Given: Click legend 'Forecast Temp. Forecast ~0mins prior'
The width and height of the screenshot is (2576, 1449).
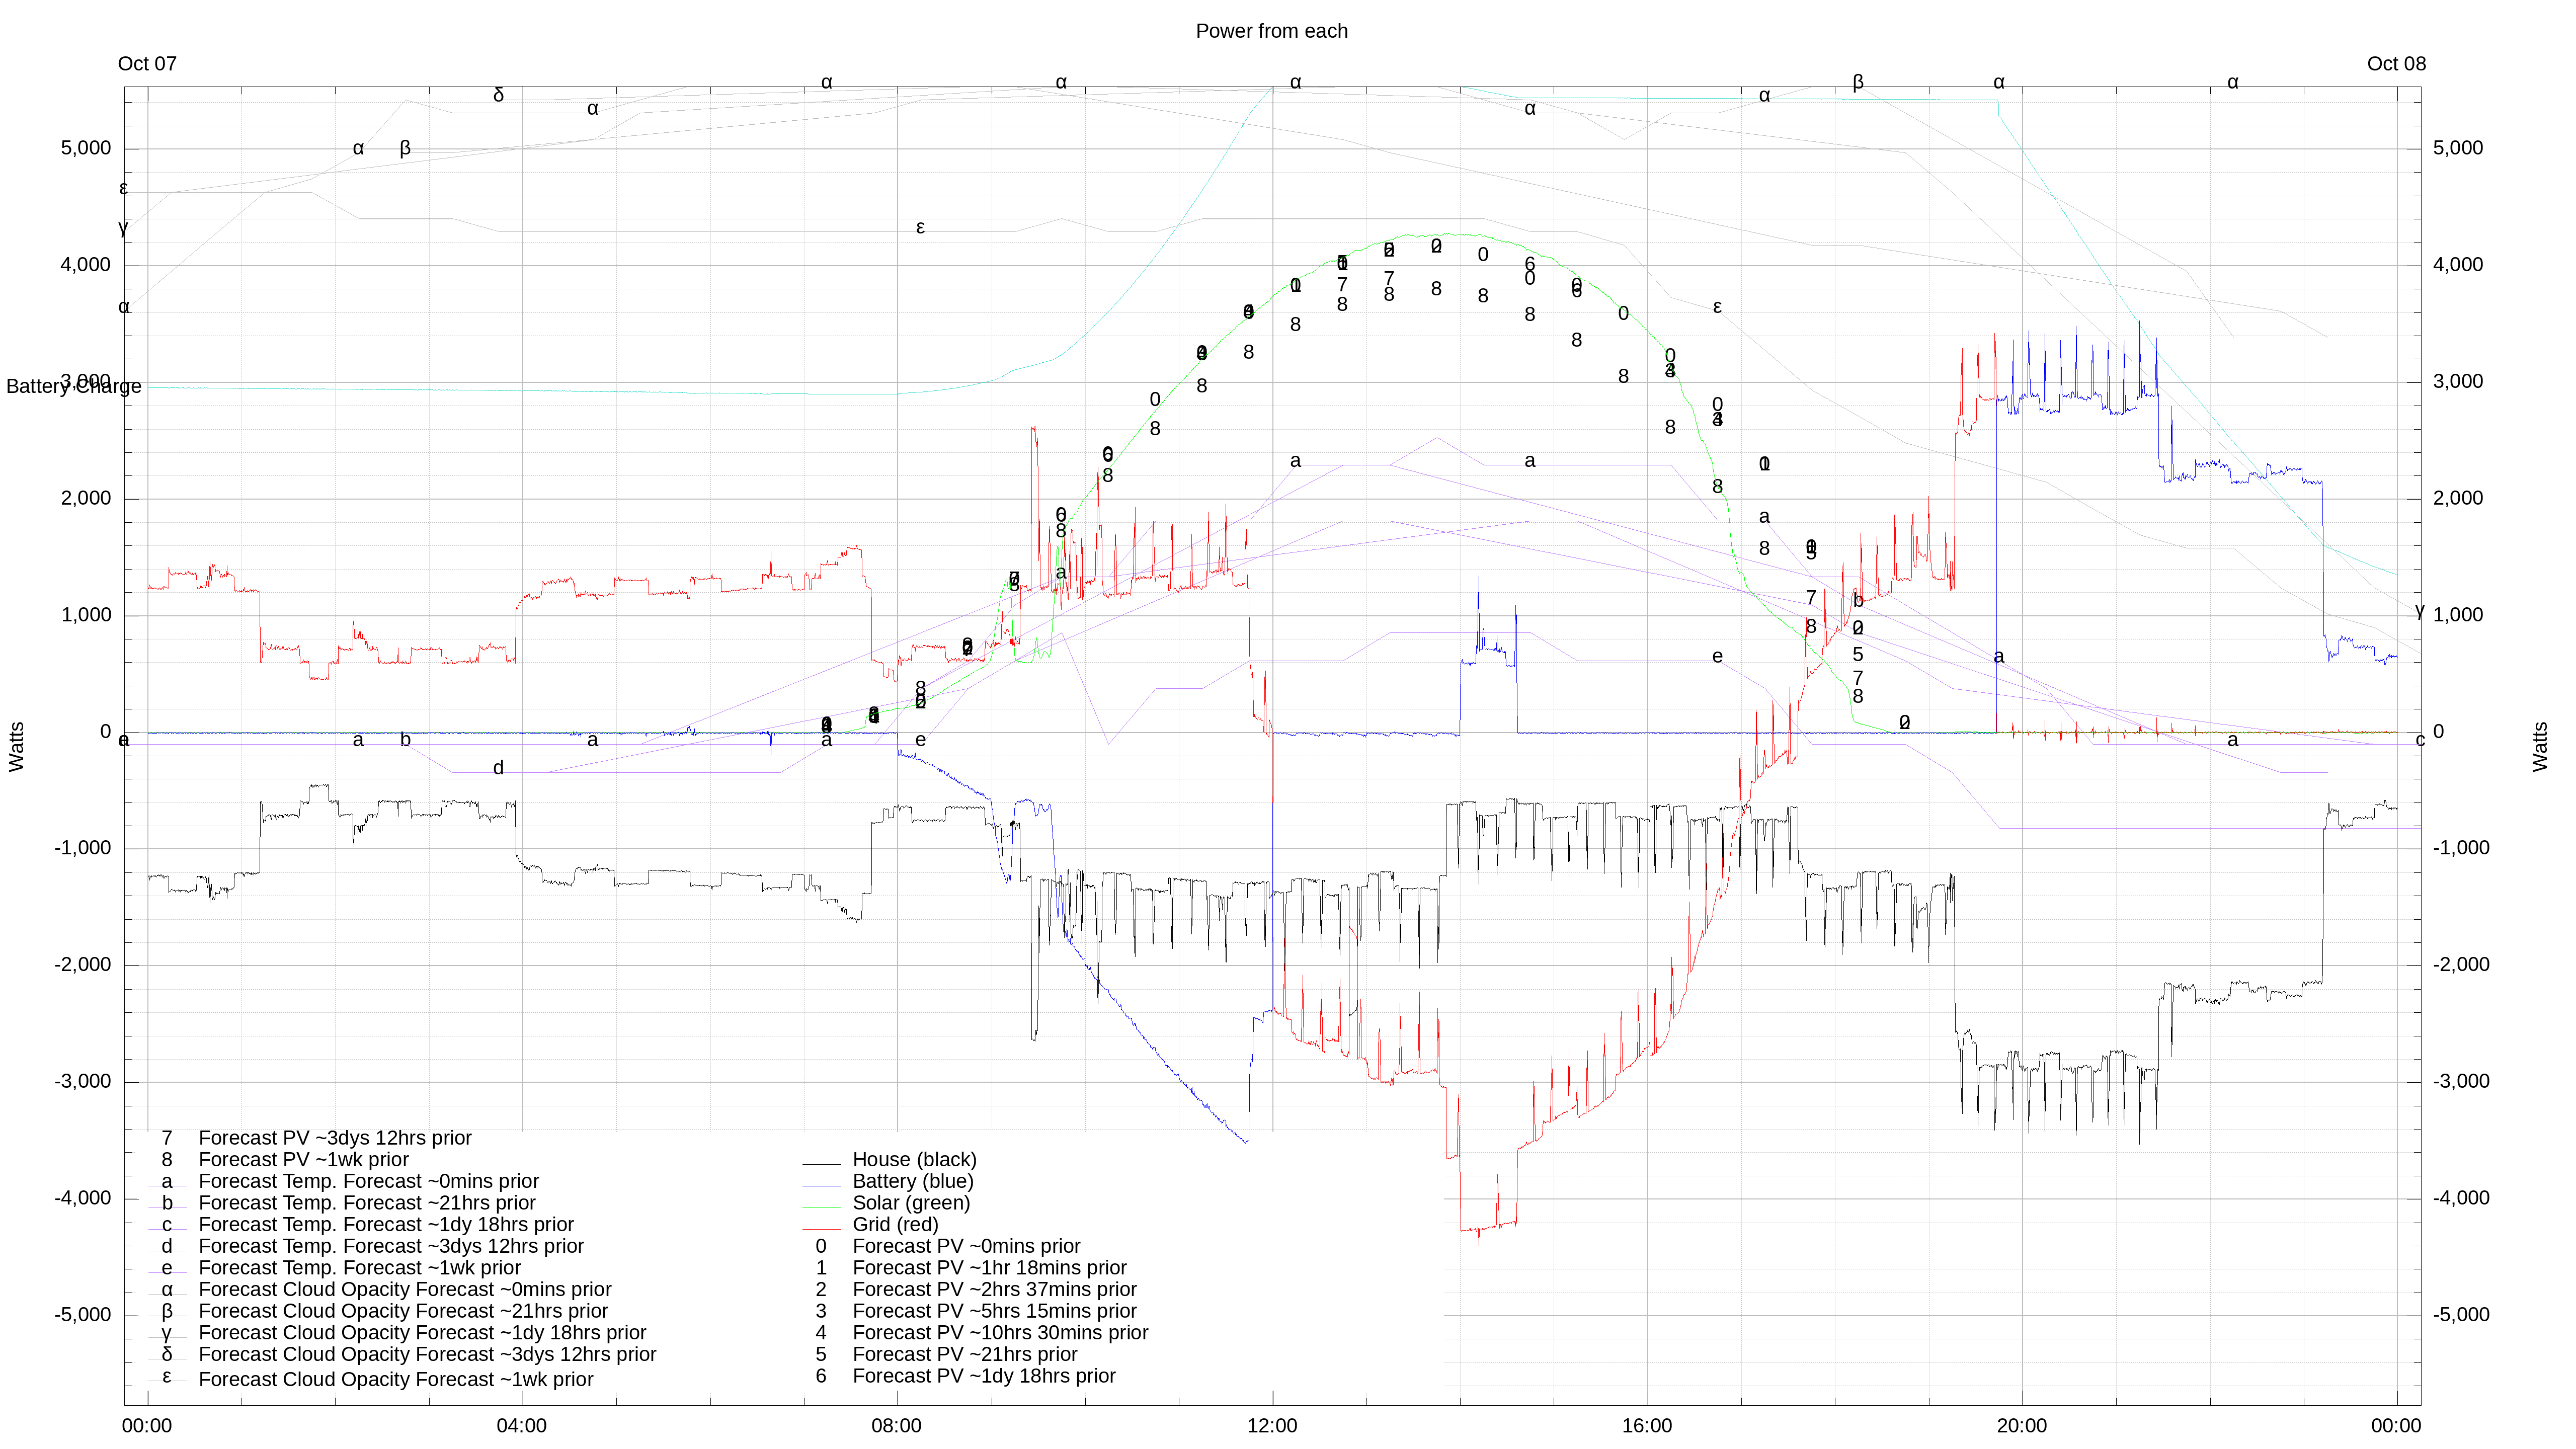Looking at the screenshot, I should coord(369,1181).
